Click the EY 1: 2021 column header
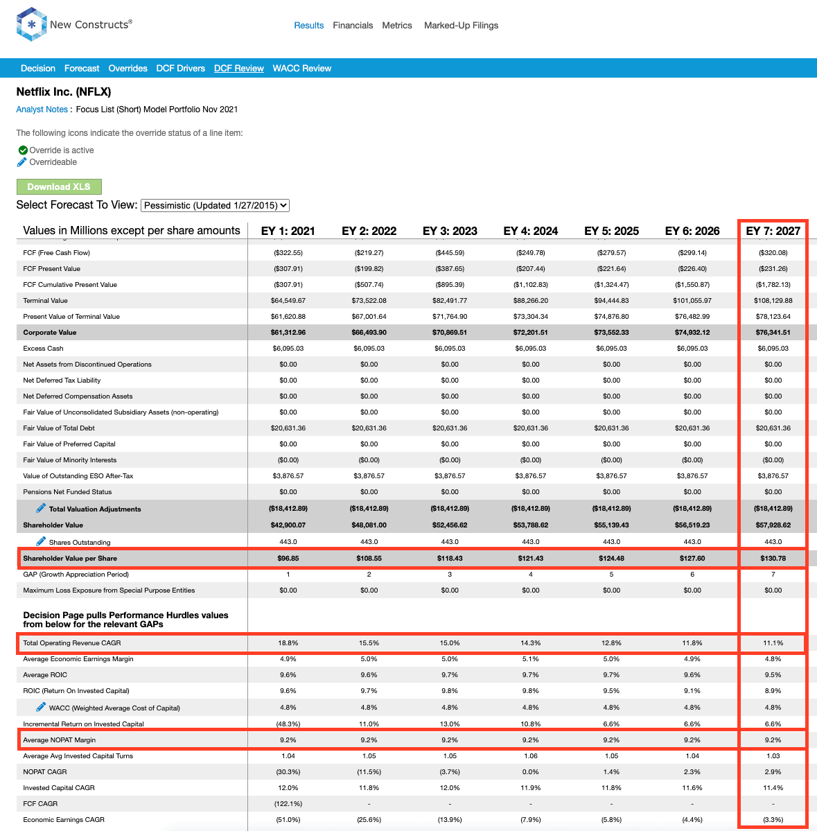This screenshot has width=817, height=831. [288, 231]
